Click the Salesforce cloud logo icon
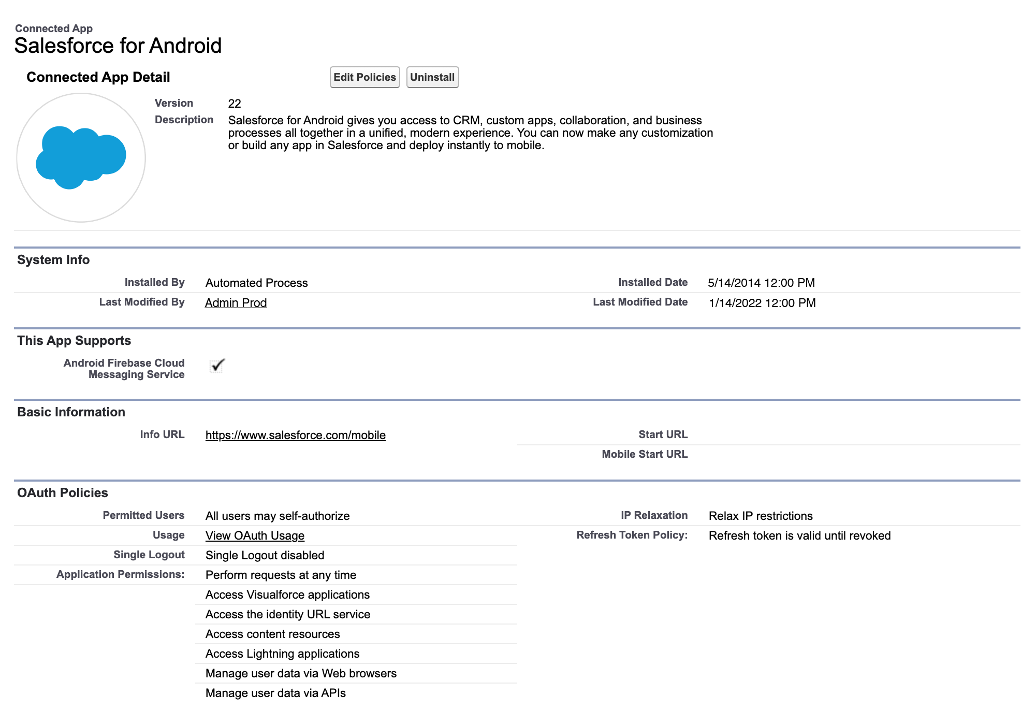 click(x=81, y=157)
